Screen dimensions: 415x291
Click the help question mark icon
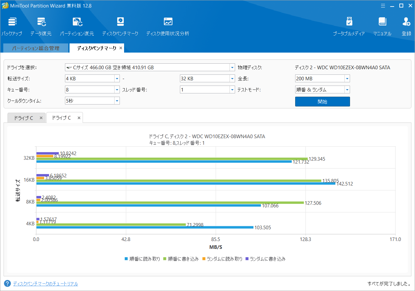8,283
